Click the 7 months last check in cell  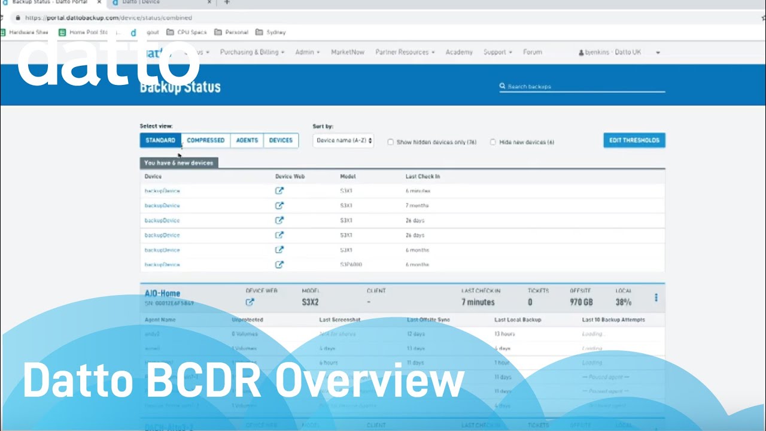coord(417,205)
